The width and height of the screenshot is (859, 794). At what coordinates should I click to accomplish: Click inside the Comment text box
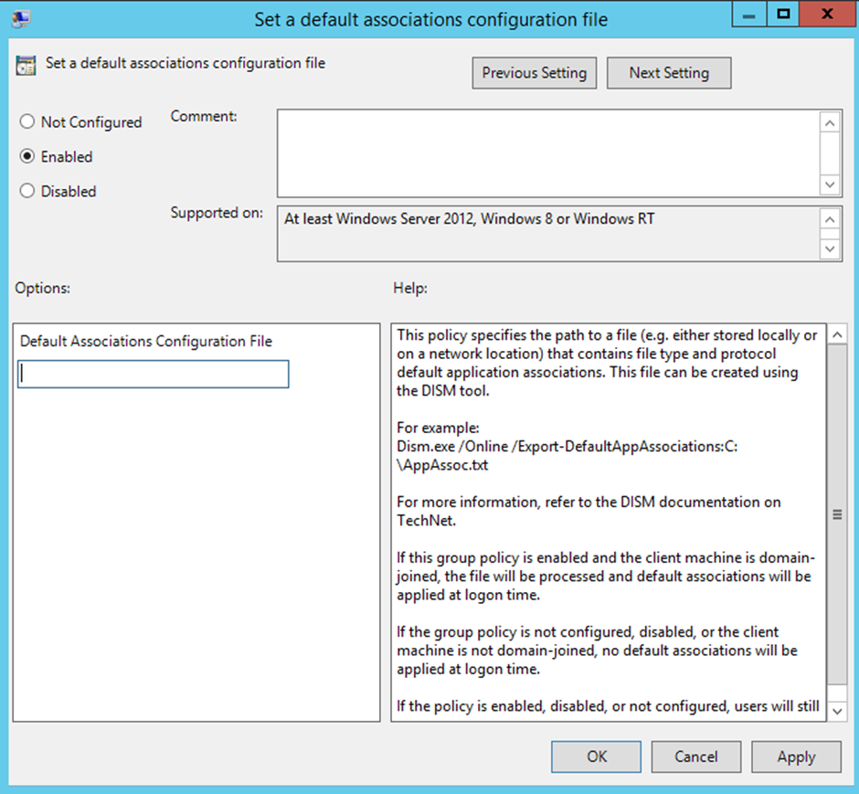548,154
